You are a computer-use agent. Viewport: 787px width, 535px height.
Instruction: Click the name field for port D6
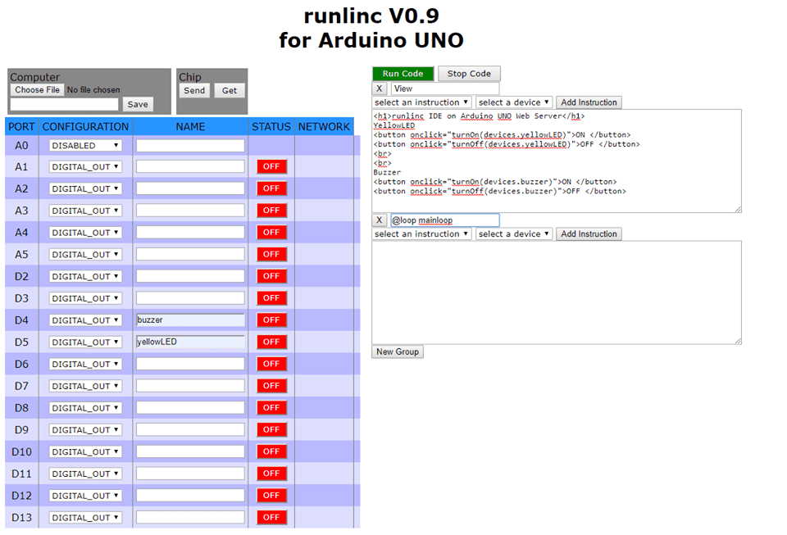pyautogui.click(x=190, y=364)
